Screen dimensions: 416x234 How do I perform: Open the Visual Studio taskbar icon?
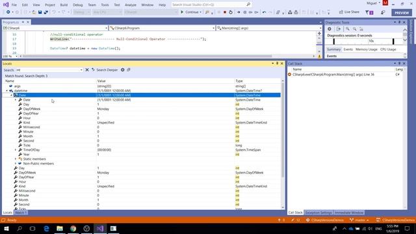click(100, 228)
